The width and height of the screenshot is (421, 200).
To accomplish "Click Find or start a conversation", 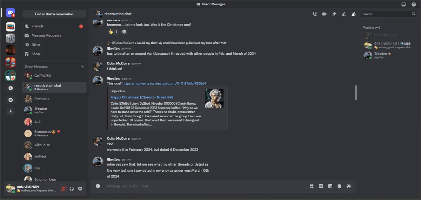I will coord(54,14).
